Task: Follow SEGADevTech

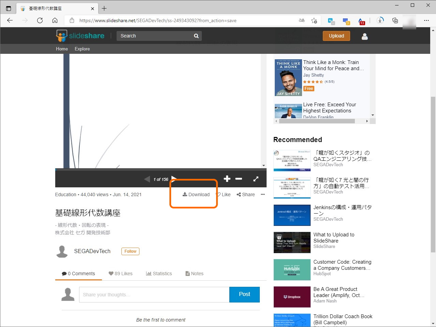Action: (130, 251)
